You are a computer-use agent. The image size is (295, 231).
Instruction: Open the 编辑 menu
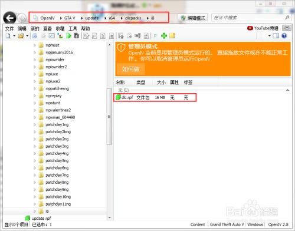22,29
